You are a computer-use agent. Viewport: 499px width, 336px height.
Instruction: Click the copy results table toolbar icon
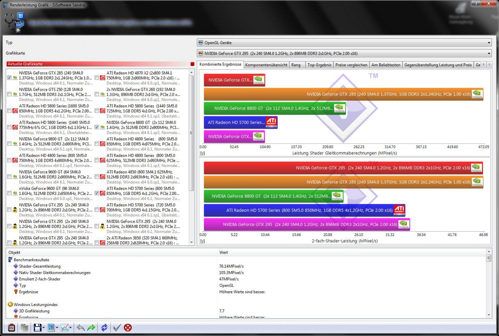coord(24,328)
